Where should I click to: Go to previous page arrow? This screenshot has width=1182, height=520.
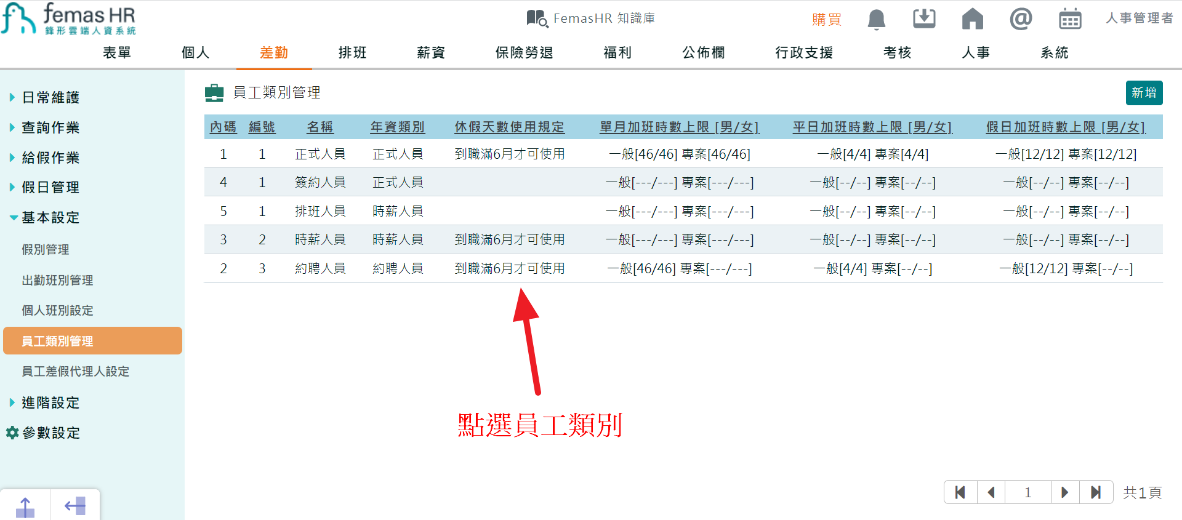[991, 492]
